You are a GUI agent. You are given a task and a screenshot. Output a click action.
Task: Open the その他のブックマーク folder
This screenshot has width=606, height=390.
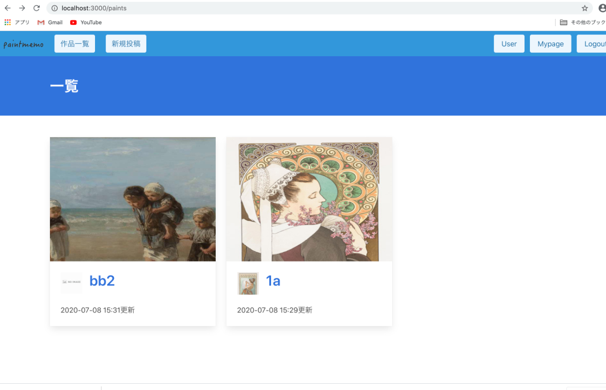click(583, 22)
